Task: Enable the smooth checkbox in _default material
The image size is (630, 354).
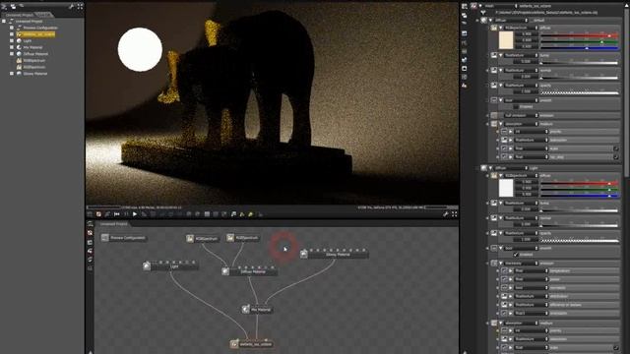Action: (x=516, y=107)
